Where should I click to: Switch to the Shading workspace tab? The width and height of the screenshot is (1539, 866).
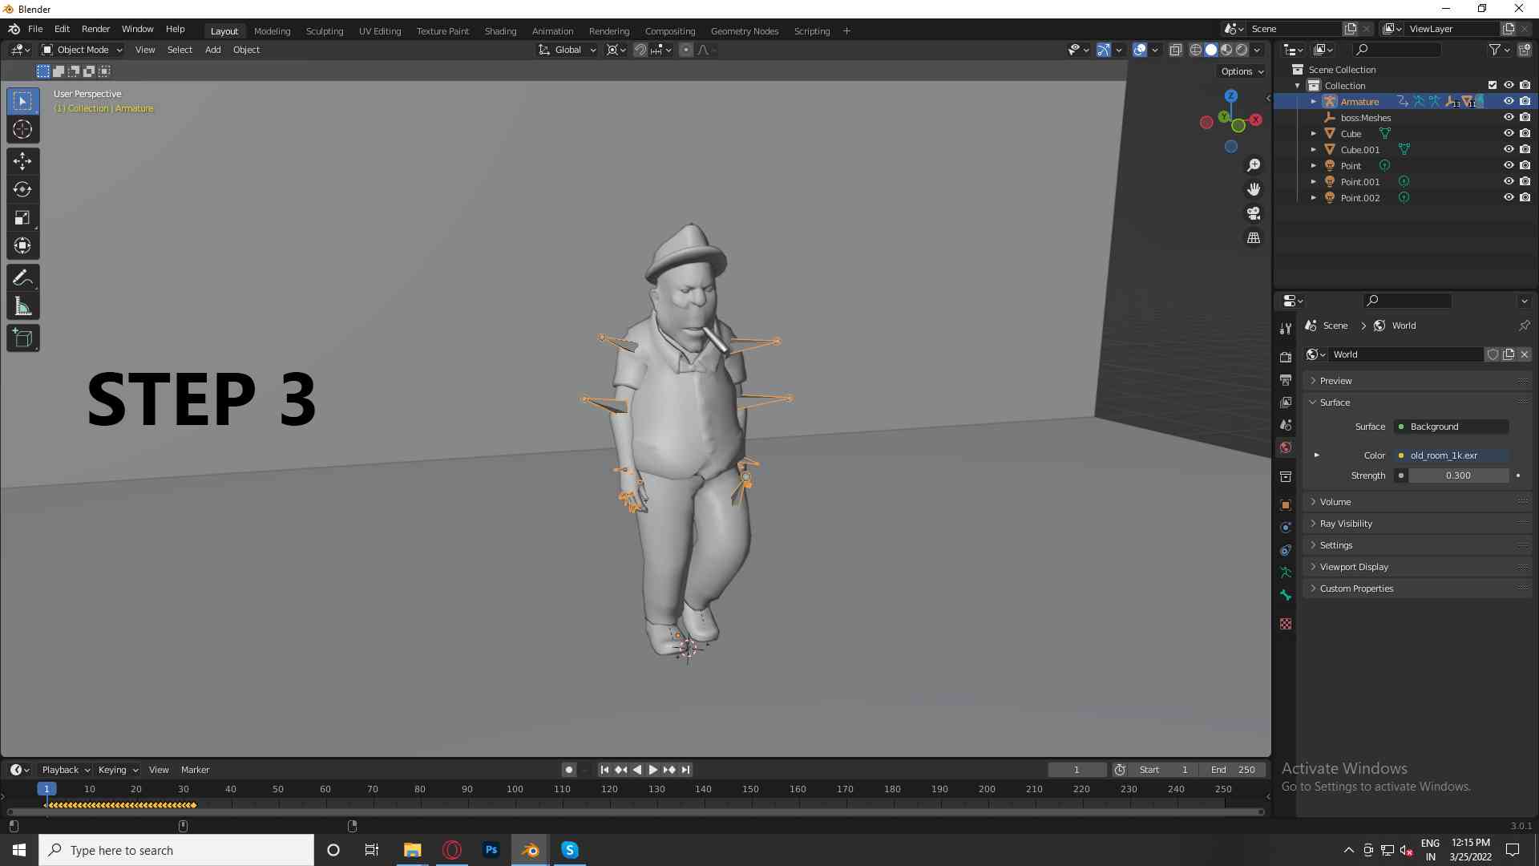tap(500, 30)
